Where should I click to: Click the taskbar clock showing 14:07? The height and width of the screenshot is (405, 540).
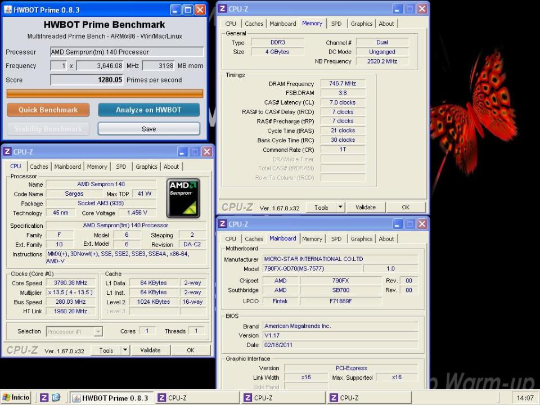[525, 398]
